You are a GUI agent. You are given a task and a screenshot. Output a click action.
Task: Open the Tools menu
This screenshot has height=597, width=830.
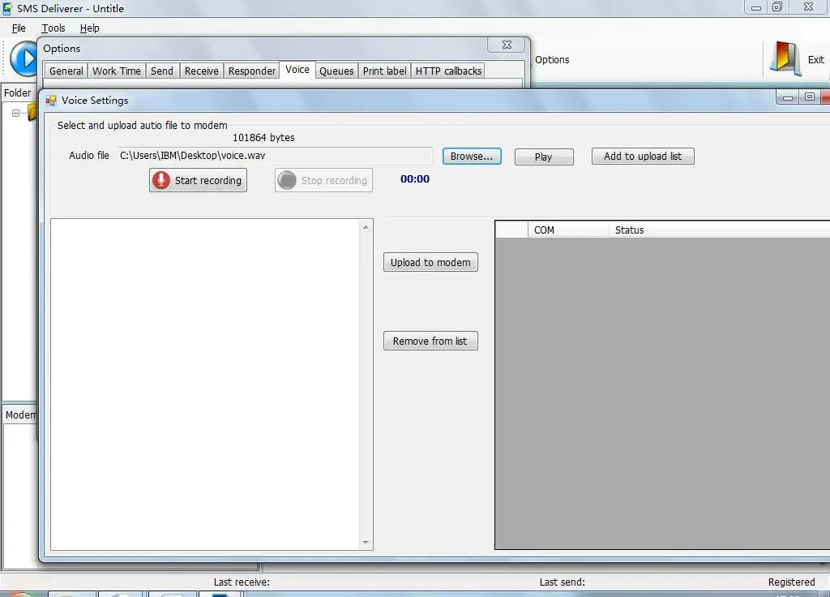[53, 28]
